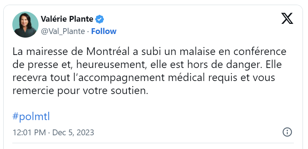Open Valérie Plante's profile picture
This screenshot has width=308, height=149.
click(25, 25)
